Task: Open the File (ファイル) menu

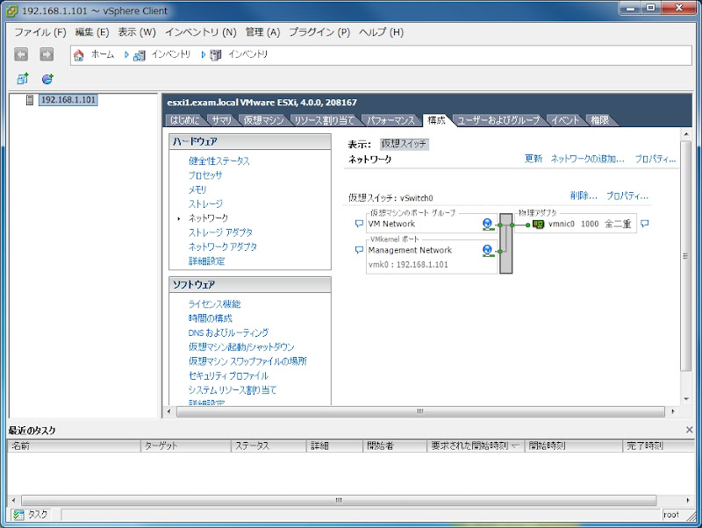Action: [x=39, y=32]
